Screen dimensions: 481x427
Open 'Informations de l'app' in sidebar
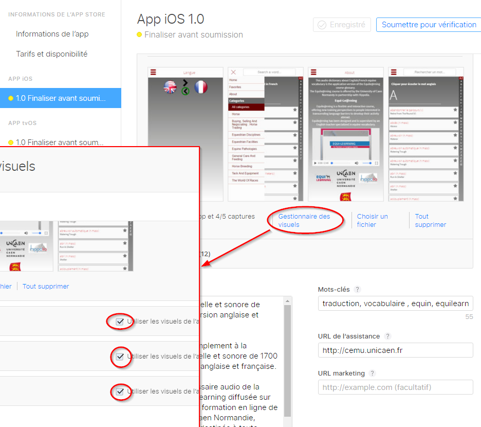click(52, 34)
